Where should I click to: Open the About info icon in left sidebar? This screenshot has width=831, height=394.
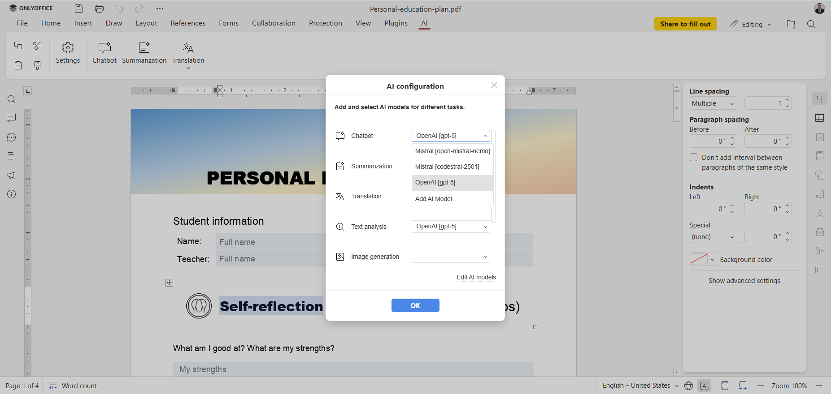(12, 194)
